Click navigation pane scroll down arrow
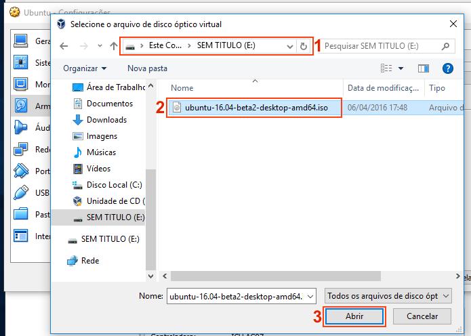This screenshot has width=471, height=336. (151, 276)
